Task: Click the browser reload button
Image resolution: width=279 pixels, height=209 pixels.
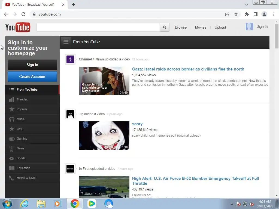Action: (23, 14)
